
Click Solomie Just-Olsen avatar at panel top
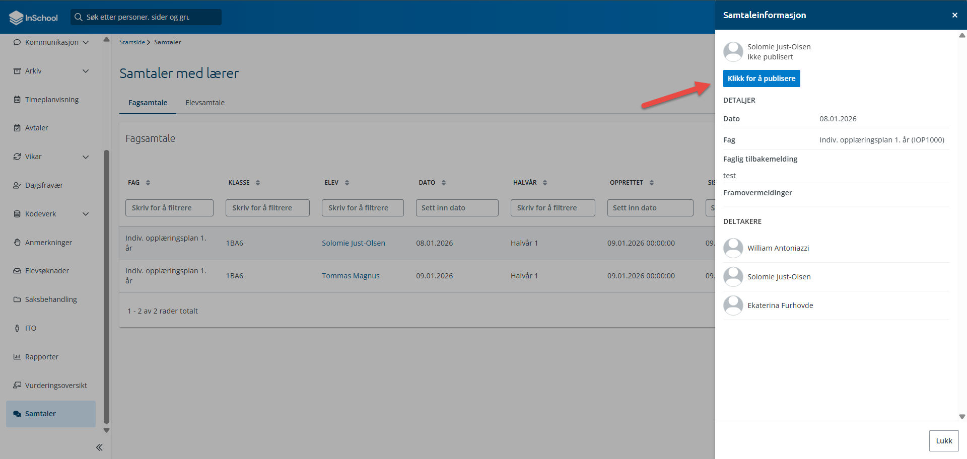click(x=733, y=52)
